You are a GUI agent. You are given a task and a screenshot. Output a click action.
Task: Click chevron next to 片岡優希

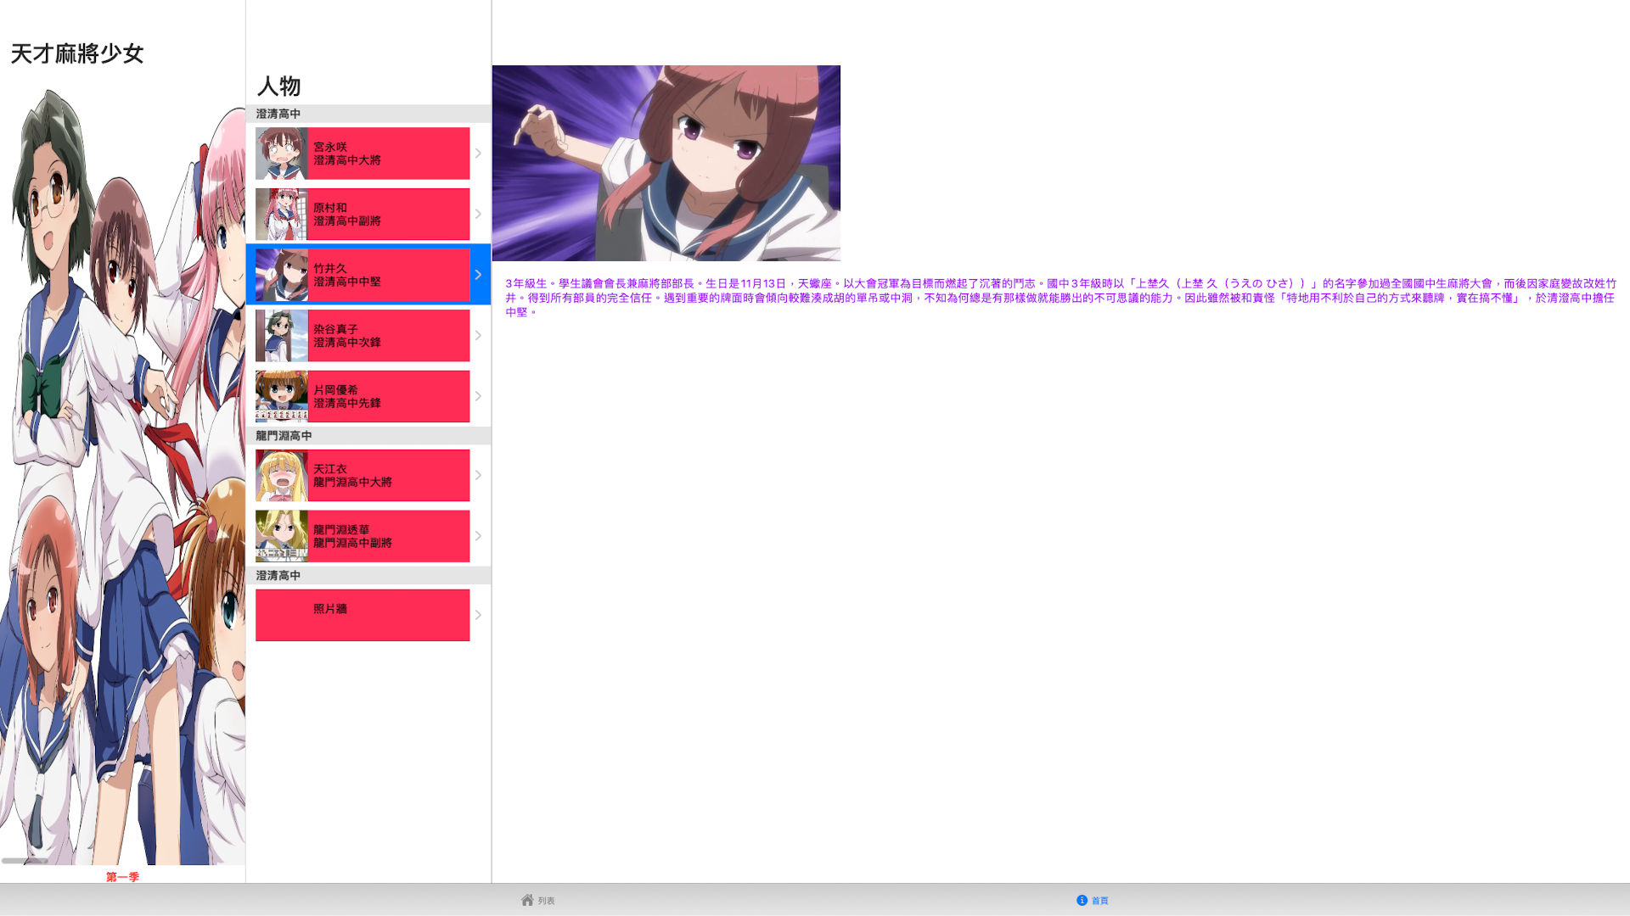click(x=478, y=396)
